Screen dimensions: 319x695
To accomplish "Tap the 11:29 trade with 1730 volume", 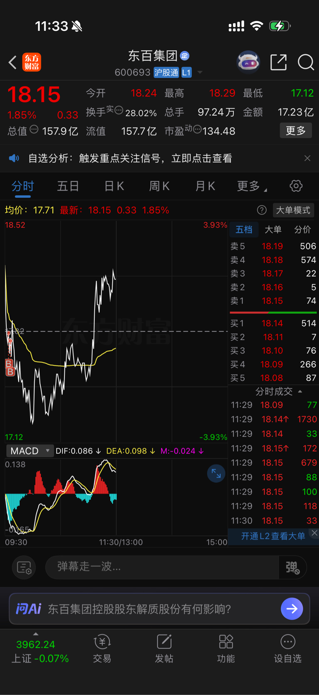I will [273, 419].
